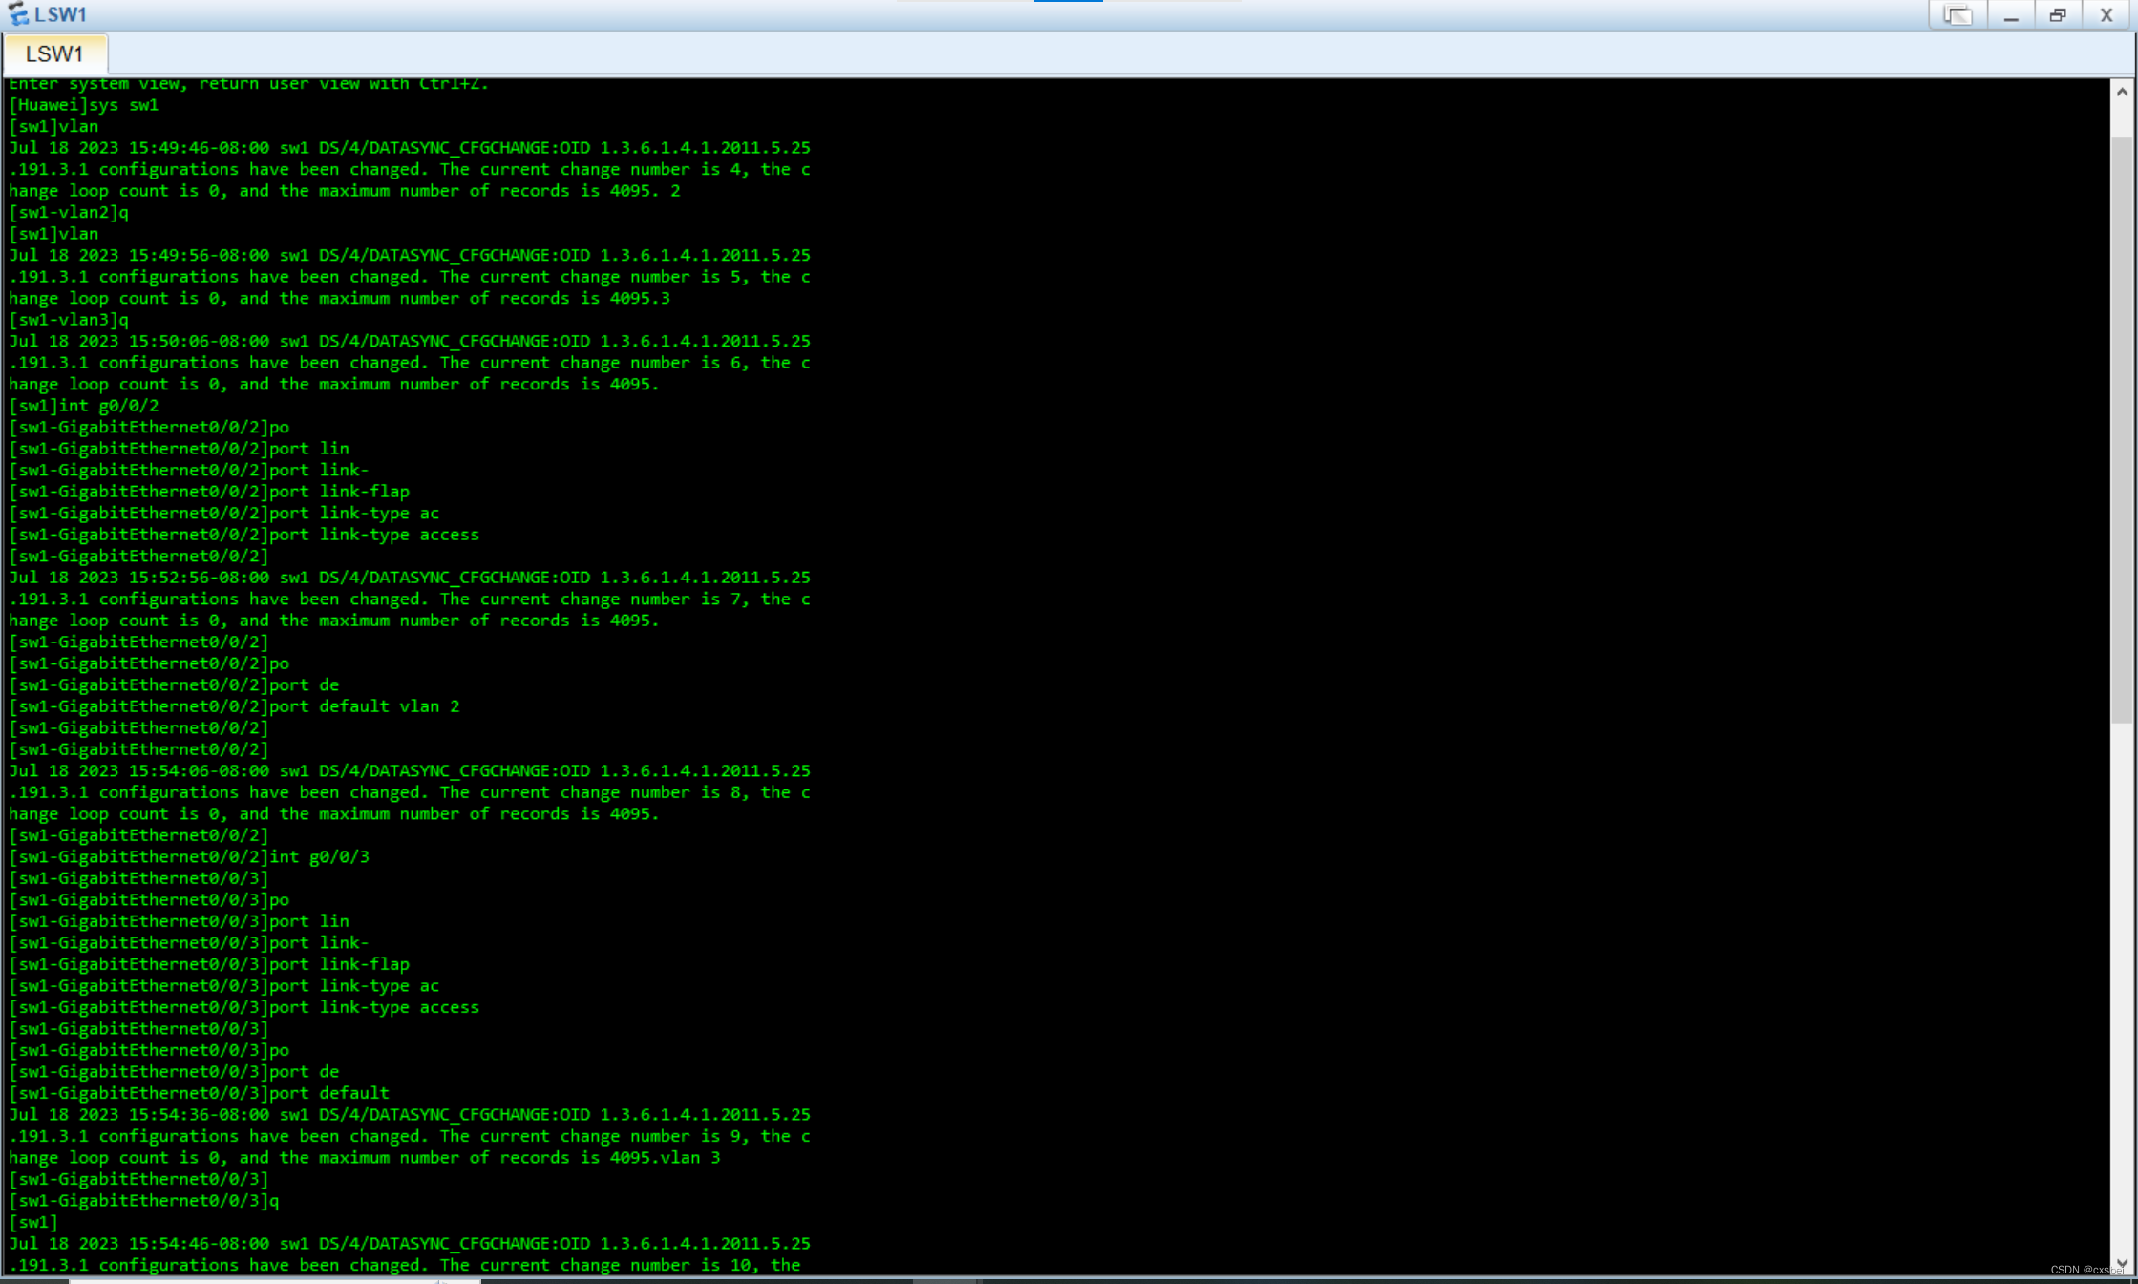Click the '[sw1-GigabitEthernet0/0/3]q' line

[143, 1201]
